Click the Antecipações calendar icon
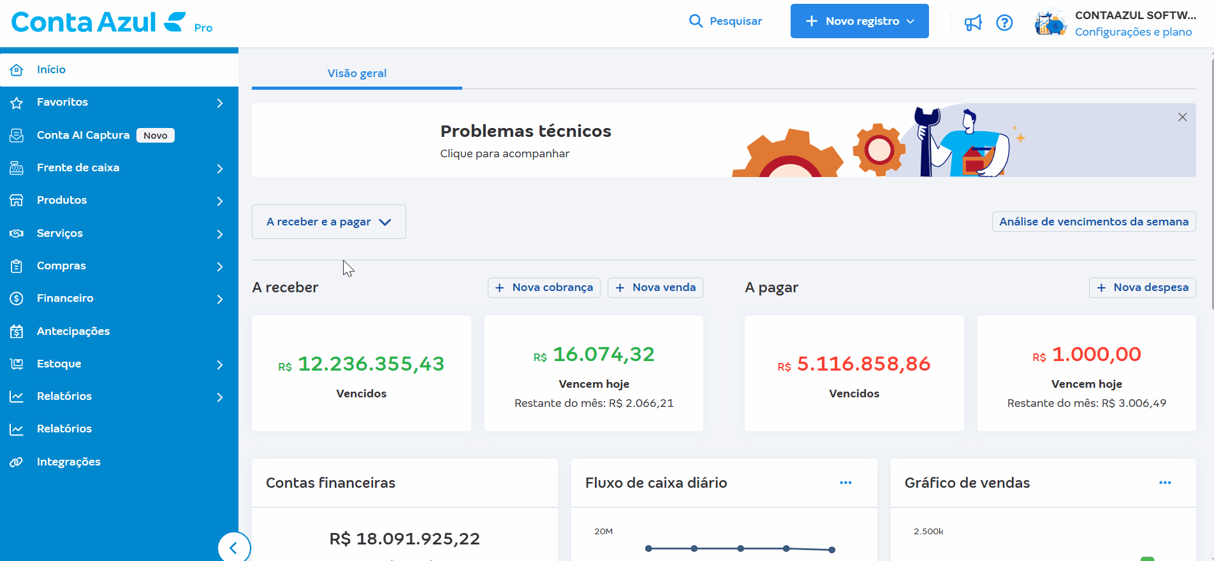1214x561 pixels. coord(17,331)
